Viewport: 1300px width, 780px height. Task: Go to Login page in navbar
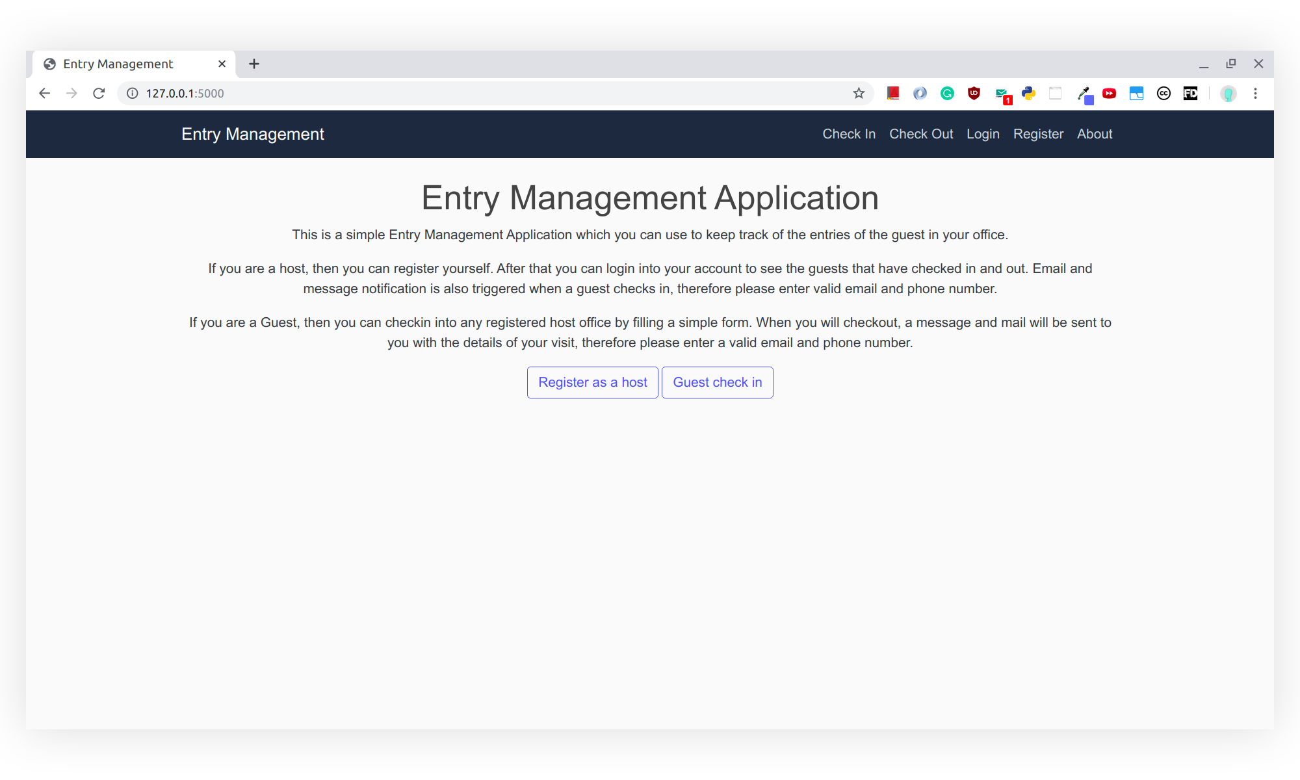(x=983, y=134)
